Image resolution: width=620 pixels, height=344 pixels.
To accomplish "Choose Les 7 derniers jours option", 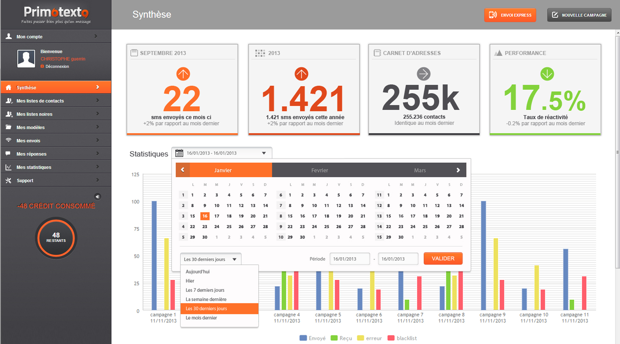I will 220,290.
